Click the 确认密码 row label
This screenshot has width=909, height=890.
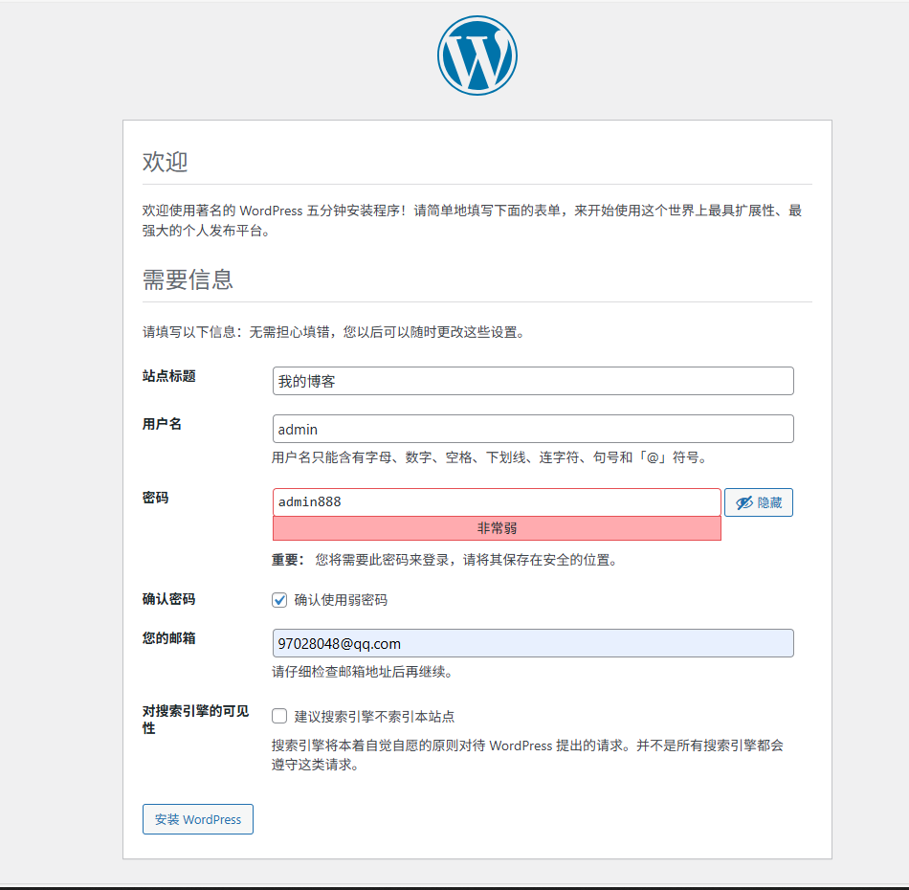pyautogui.click(x=169, y=599)
